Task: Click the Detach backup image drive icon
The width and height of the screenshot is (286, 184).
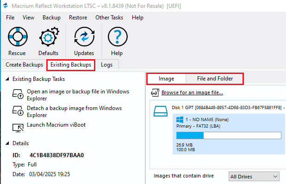Action: click(x=18, y=111)
